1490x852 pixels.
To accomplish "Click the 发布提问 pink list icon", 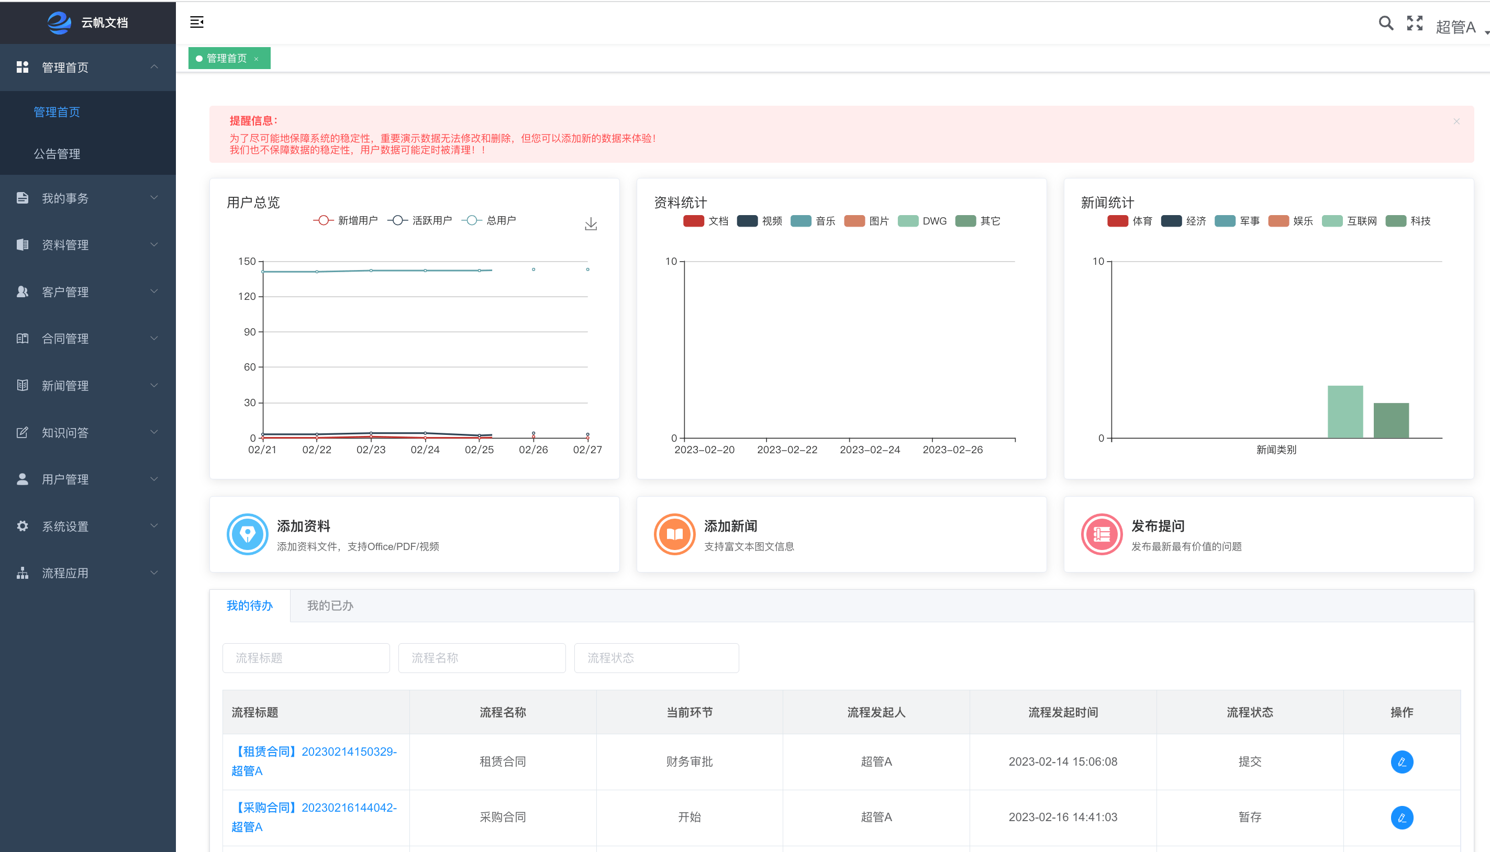I will coord(1102,534).
